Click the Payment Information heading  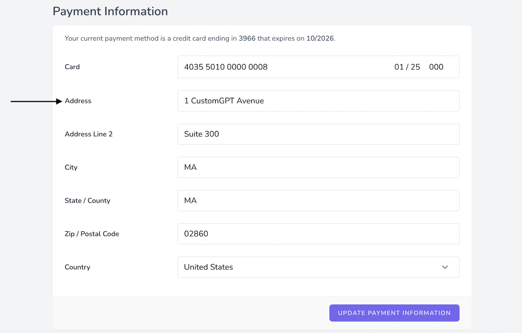110,11
